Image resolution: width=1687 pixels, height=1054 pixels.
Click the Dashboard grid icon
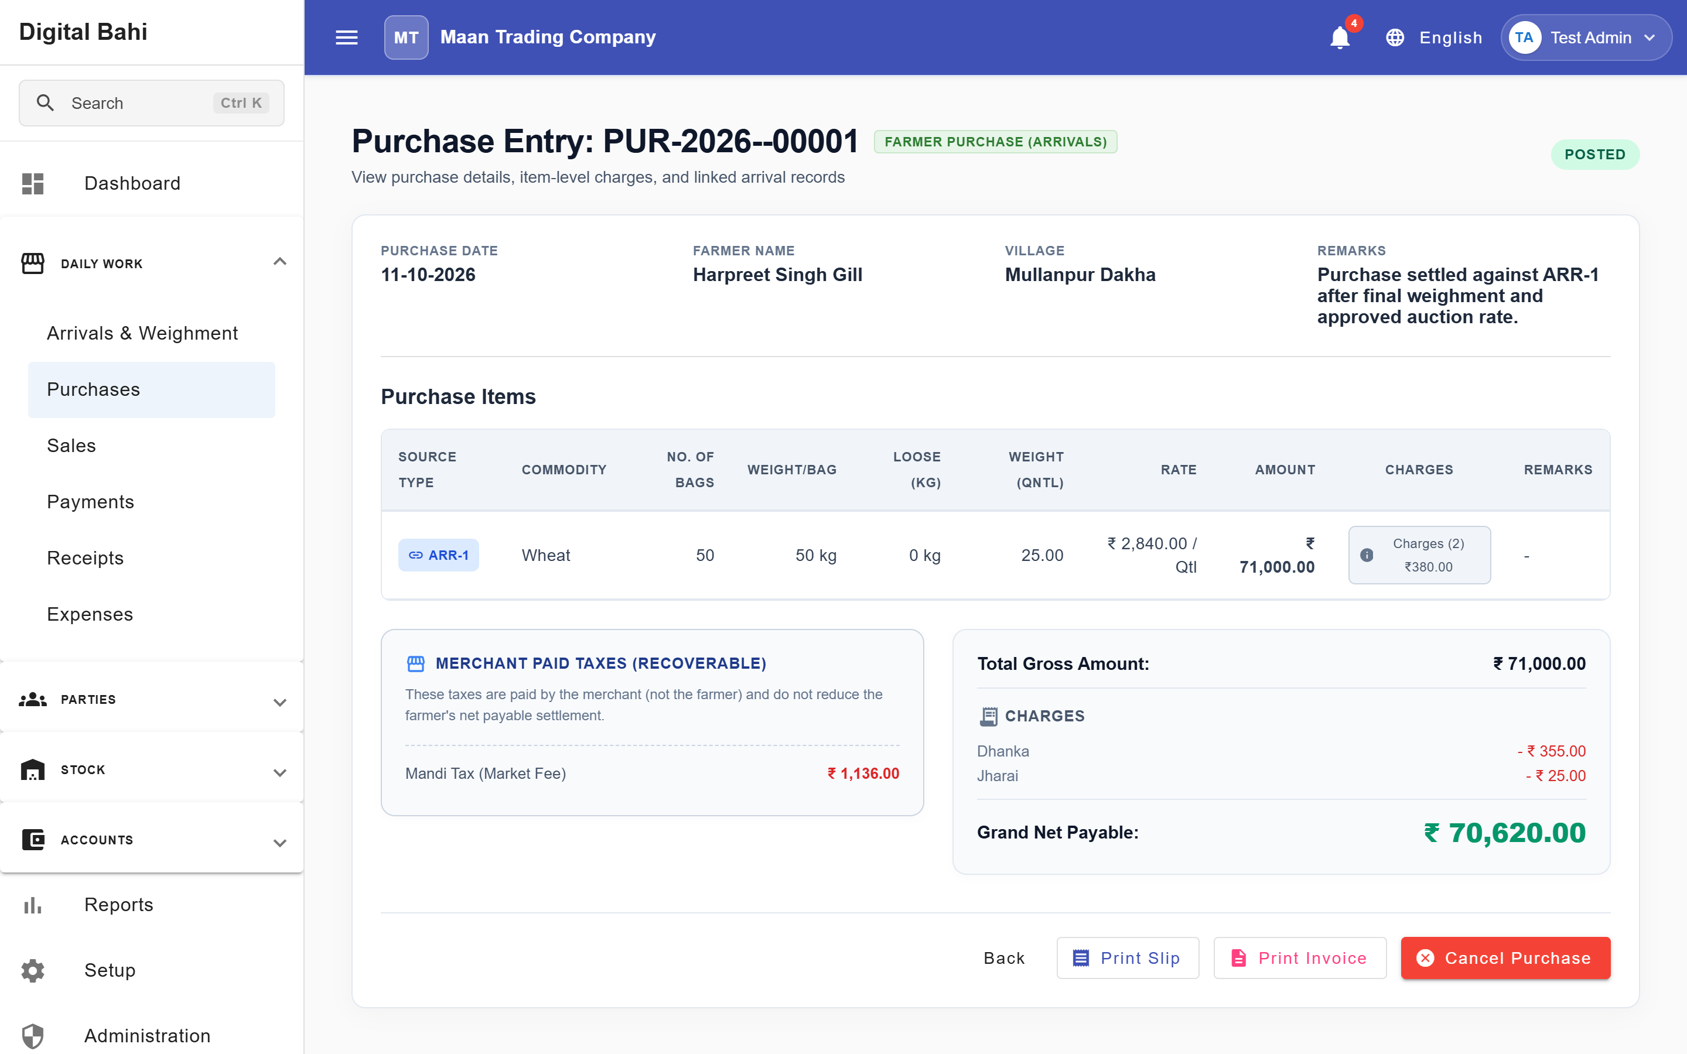pos(33,183)
